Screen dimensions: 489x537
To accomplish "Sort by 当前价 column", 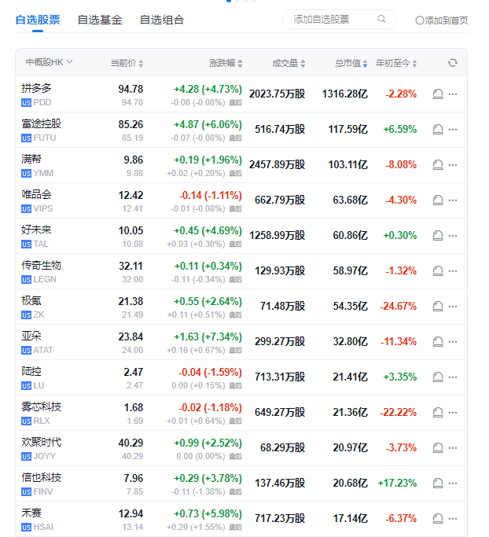I will (127, 63).
